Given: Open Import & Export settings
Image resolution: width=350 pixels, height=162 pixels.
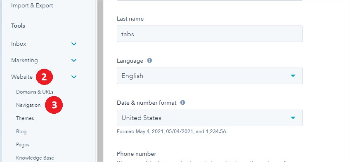Looking at the screenshot, I should [x=32, y=5].
